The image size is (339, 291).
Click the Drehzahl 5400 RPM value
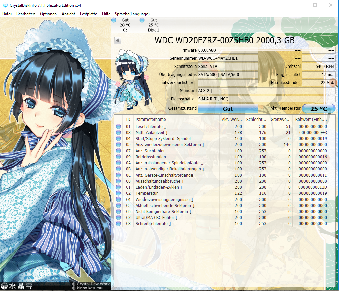pyautogui.click(x=319, y=67)
